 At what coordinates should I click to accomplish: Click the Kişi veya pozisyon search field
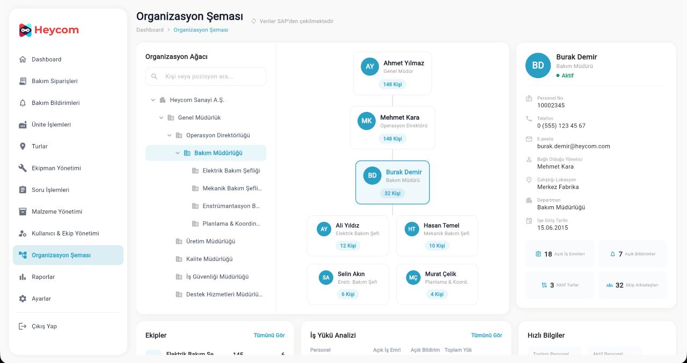(x=206, y=77)
